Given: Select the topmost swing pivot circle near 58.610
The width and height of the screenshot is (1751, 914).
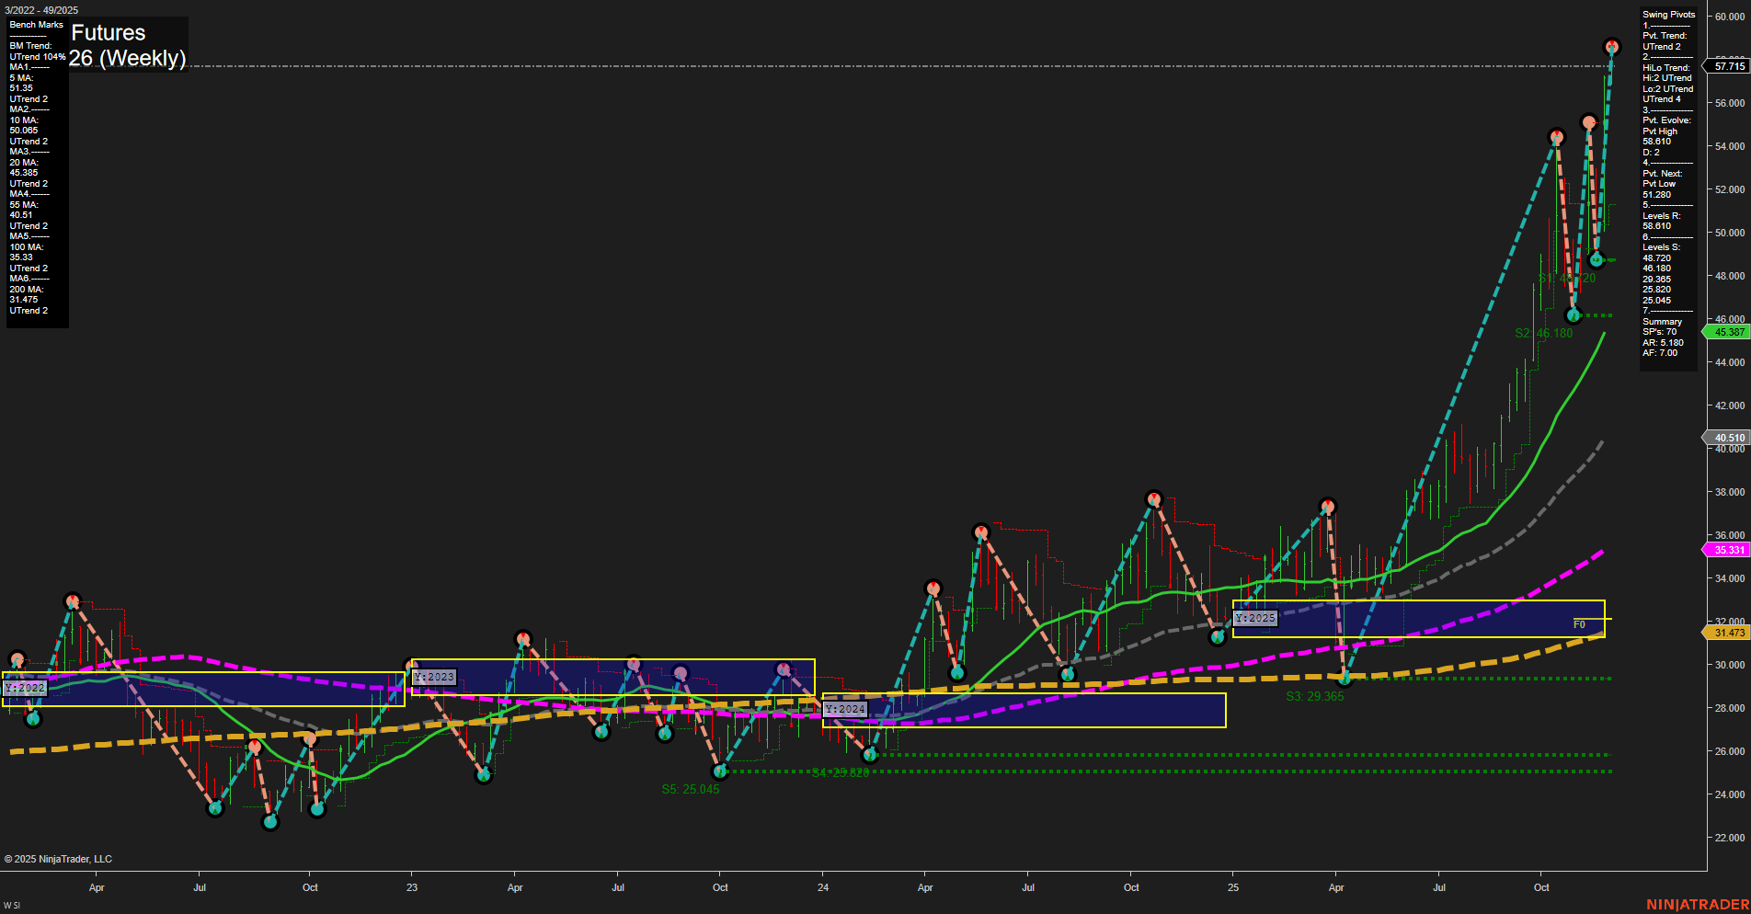Looking at the screenshot, I should [1611, 45].
